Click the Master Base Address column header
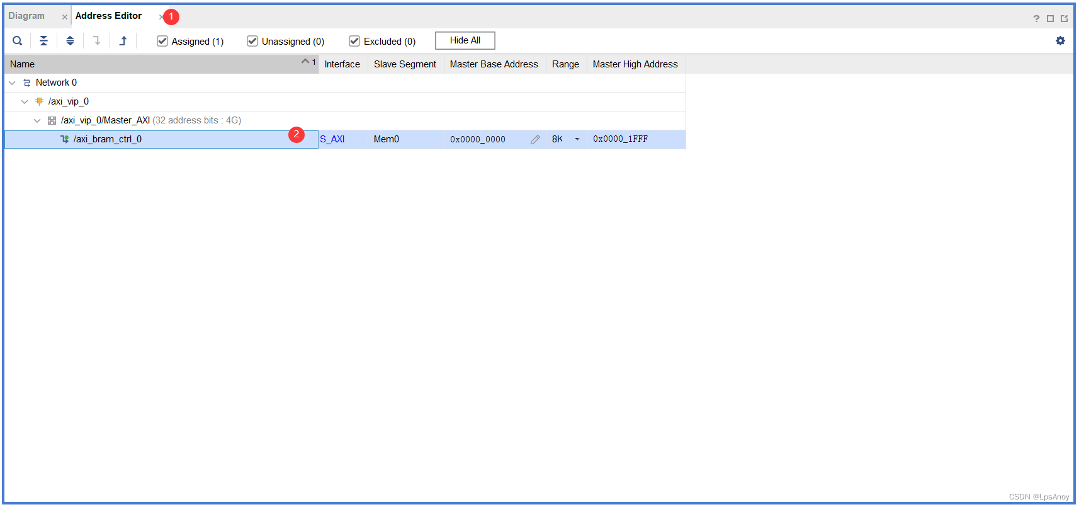1079x507 pixels. point(494,64)
